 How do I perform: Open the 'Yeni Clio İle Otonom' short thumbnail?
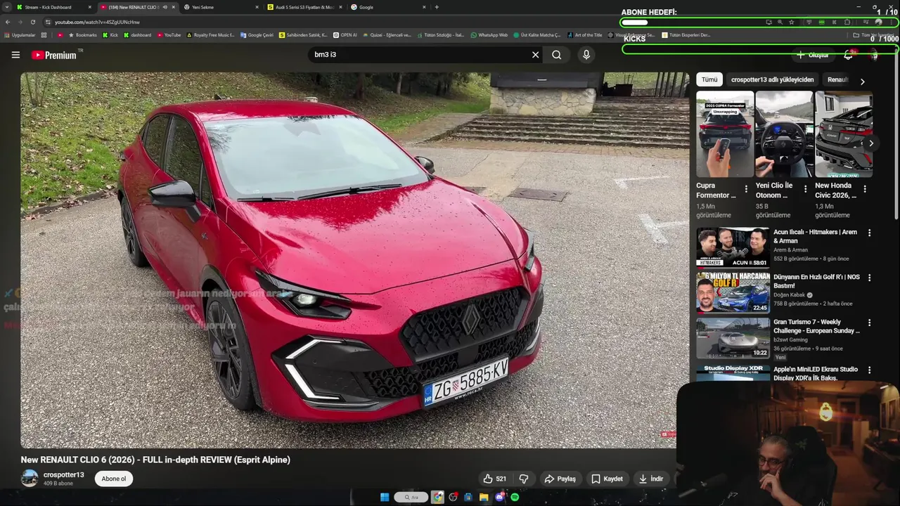coord(784,134)
